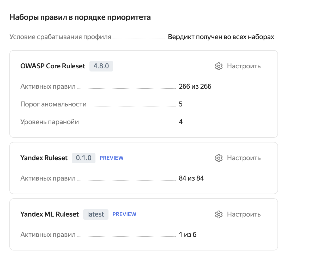Click the paranoia level value 4
Image resolution: width=314 pixels, height=263 pixels.
(x=181, y=122)
